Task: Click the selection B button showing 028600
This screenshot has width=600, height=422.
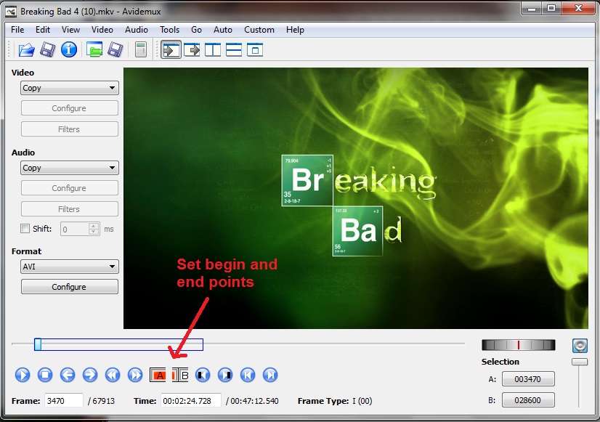Action: pos(528,400)
